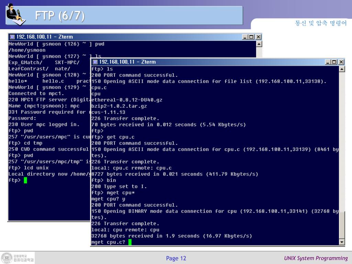The image size is (352, 264).
Task: Click the 'Name (mpc1:ysmoon): mpc' line
Action: click(x=44, y=106)
